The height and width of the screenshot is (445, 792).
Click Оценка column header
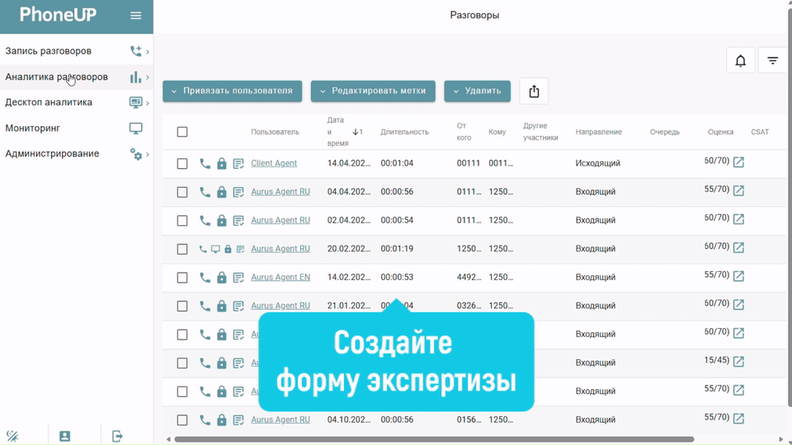coord(720,132)
